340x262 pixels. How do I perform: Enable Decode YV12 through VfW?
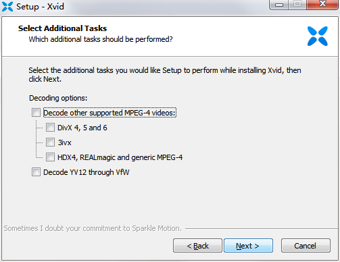36,172
